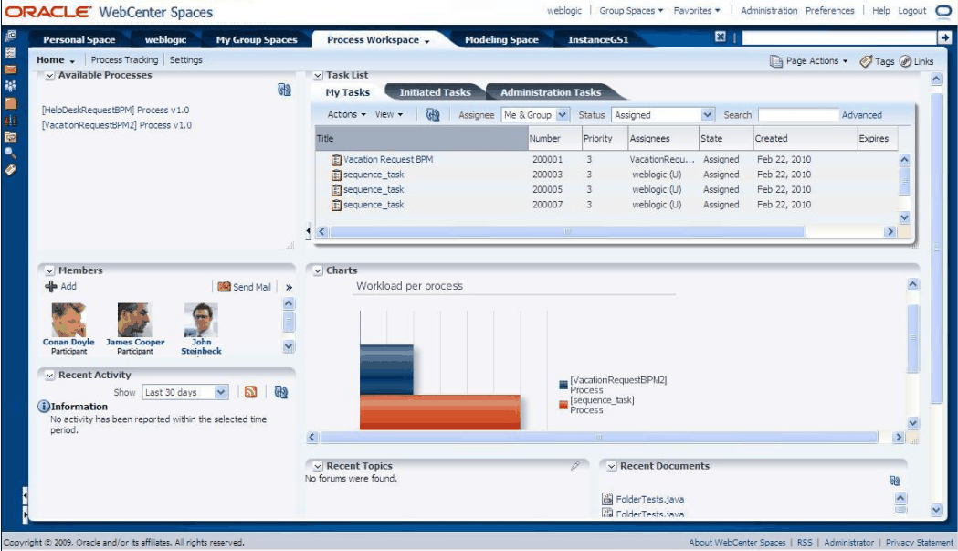This screenshot has height=551, width=958.
Task: Open the Settings page link
Action: (x=185, y=60)
